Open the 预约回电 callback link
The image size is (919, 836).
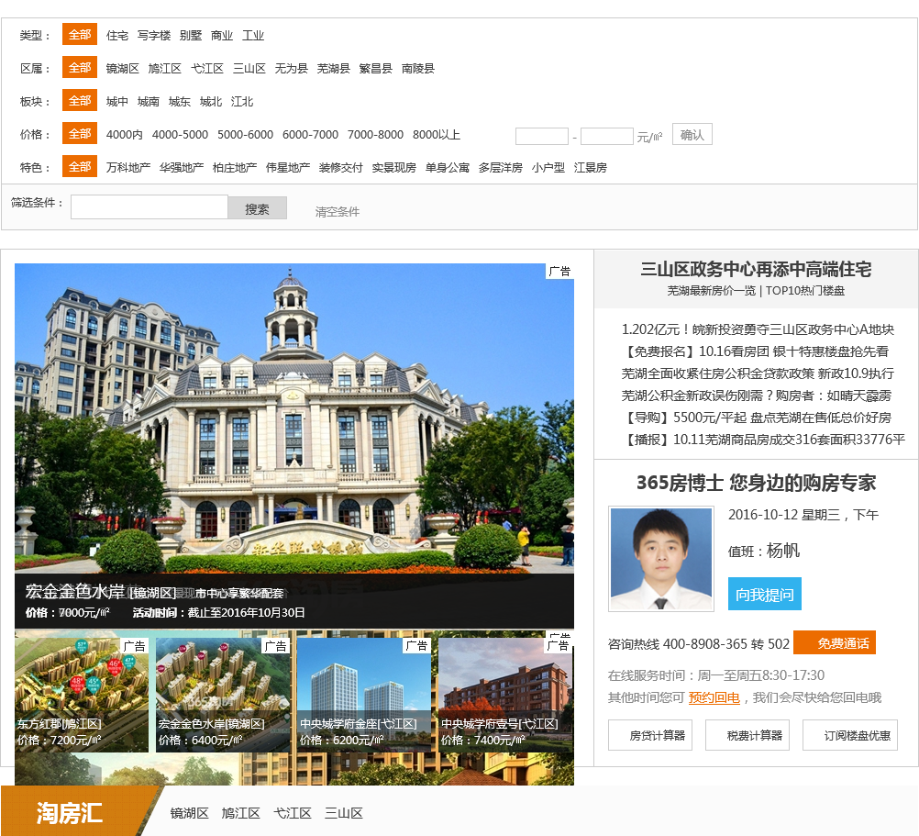tap(714, 697)
